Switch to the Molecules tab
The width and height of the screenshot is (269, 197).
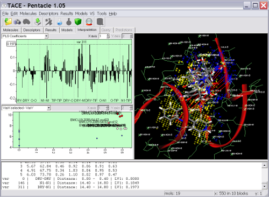point(11,30)
